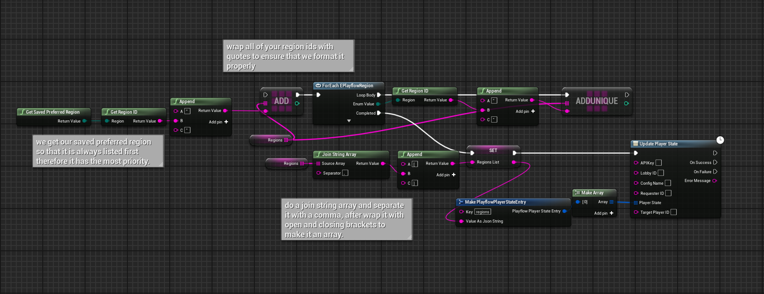
Task: Click the Make Array node title icon
Action: point(578,193)
